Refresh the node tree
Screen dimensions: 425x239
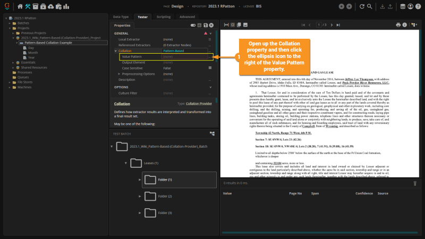click(x=362, y=6)
